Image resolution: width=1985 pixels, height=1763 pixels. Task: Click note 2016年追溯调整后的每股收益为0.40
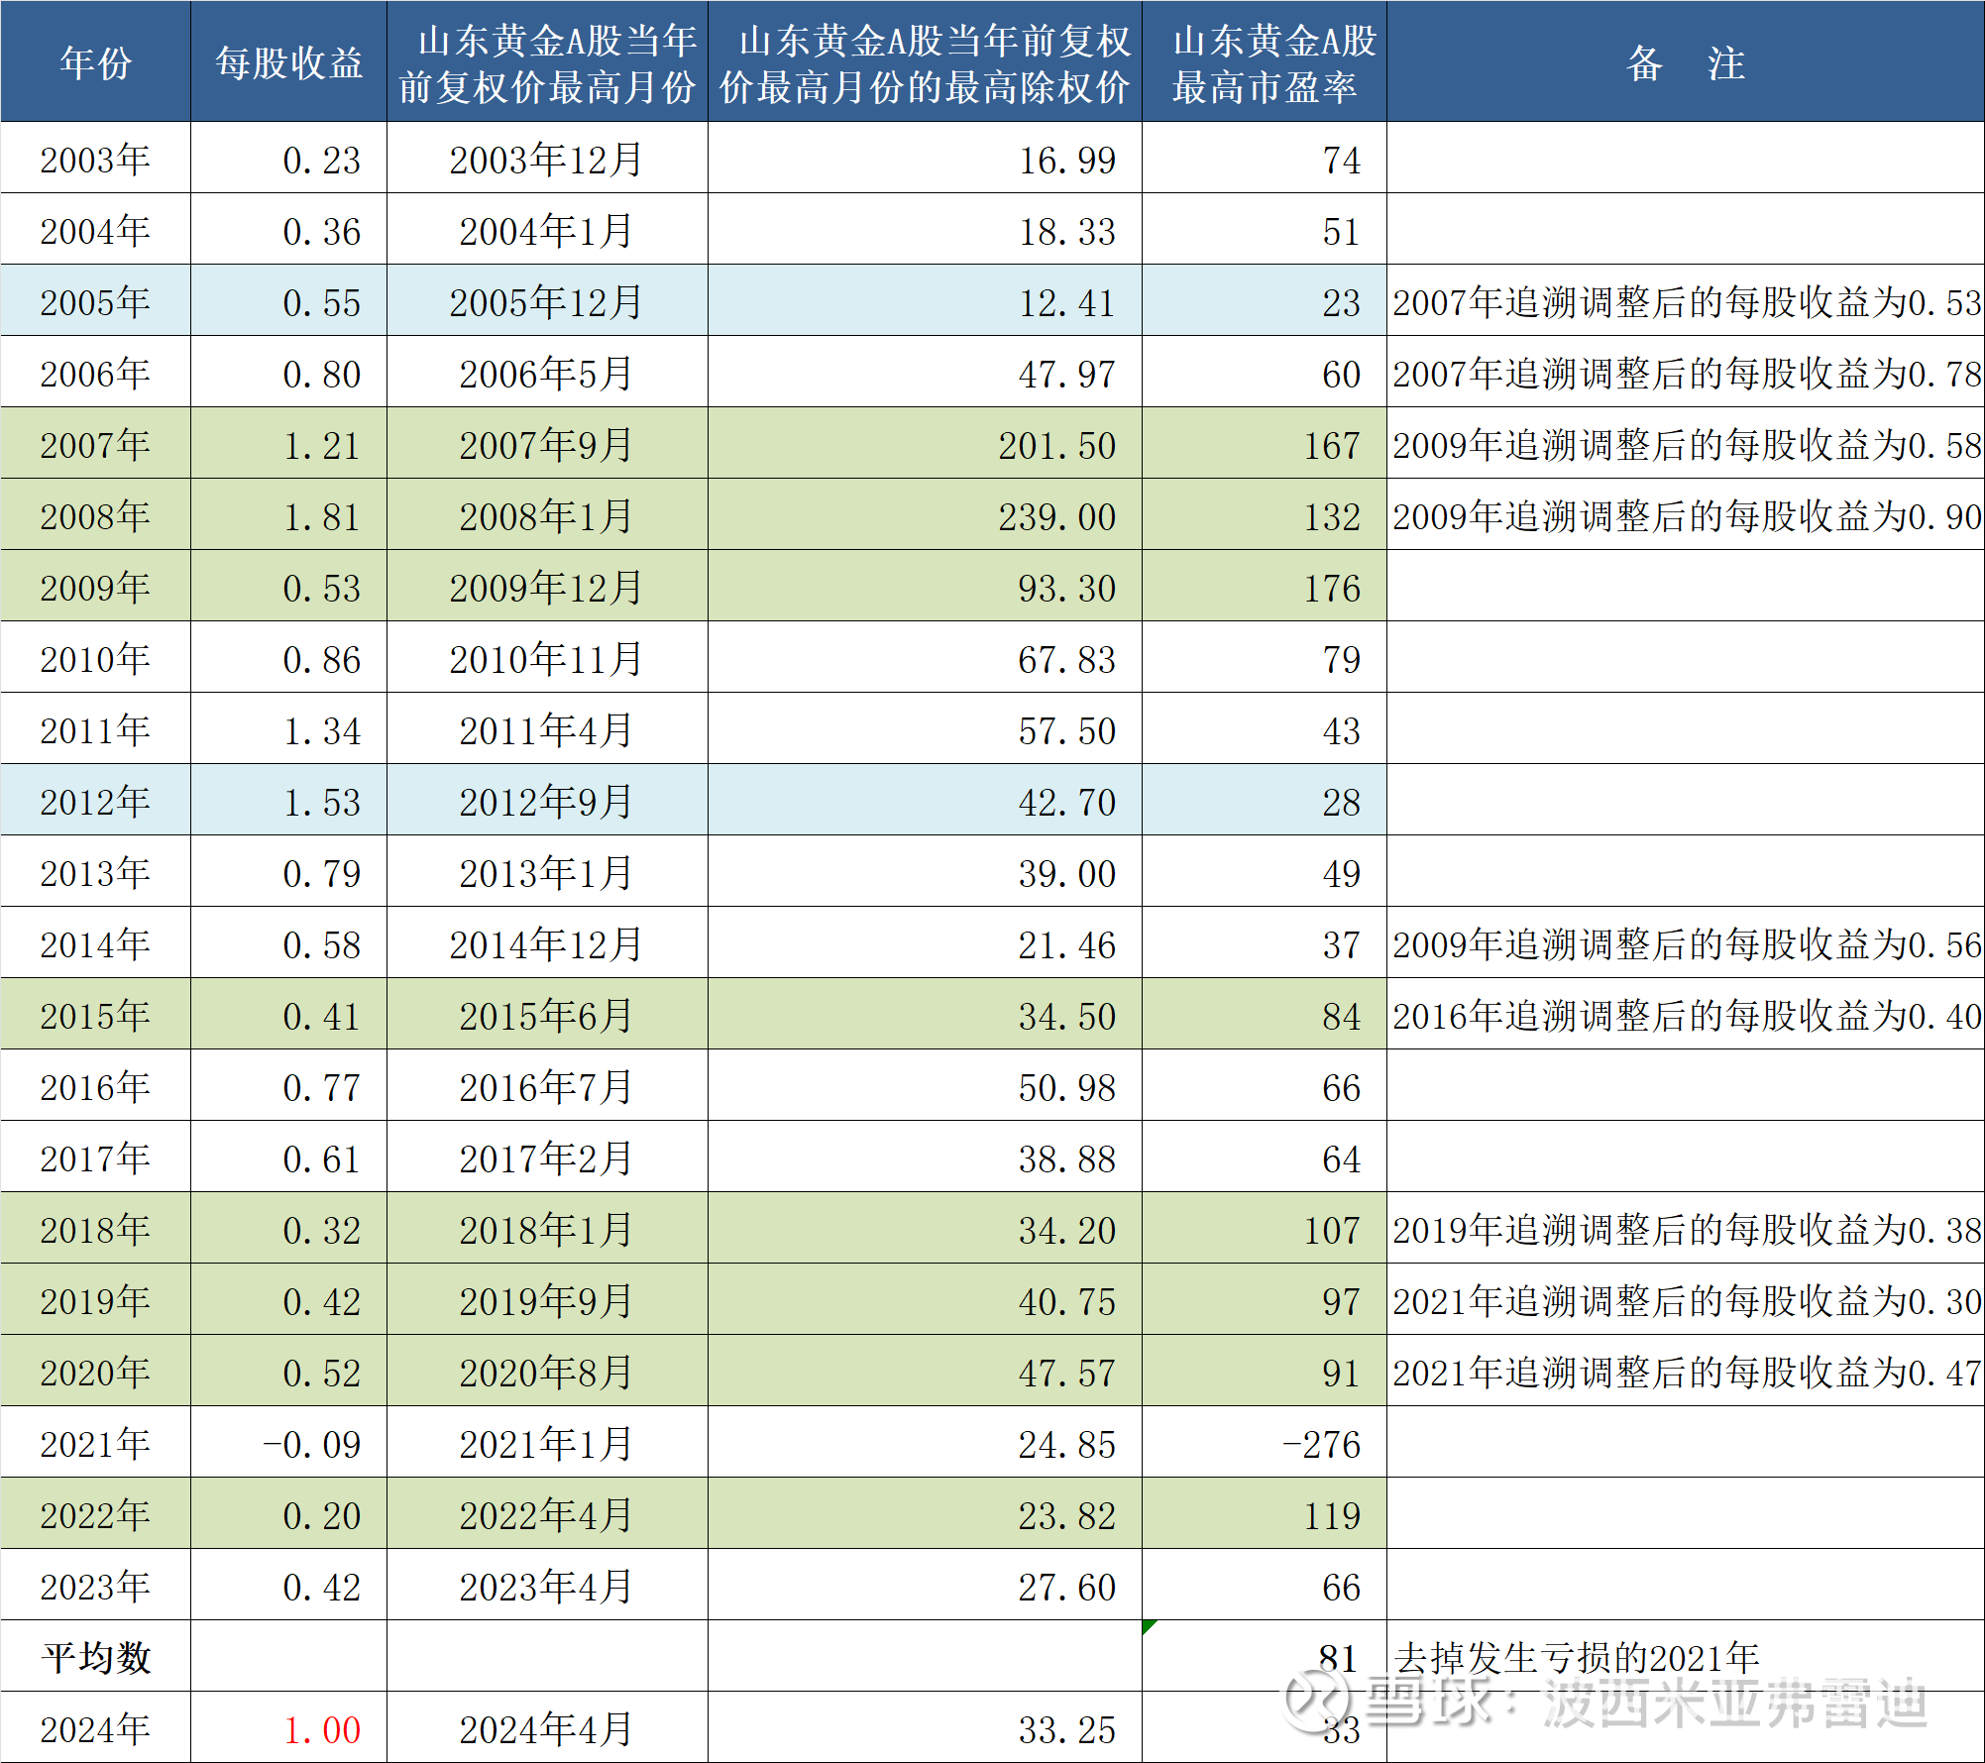click(1687, 1016)
